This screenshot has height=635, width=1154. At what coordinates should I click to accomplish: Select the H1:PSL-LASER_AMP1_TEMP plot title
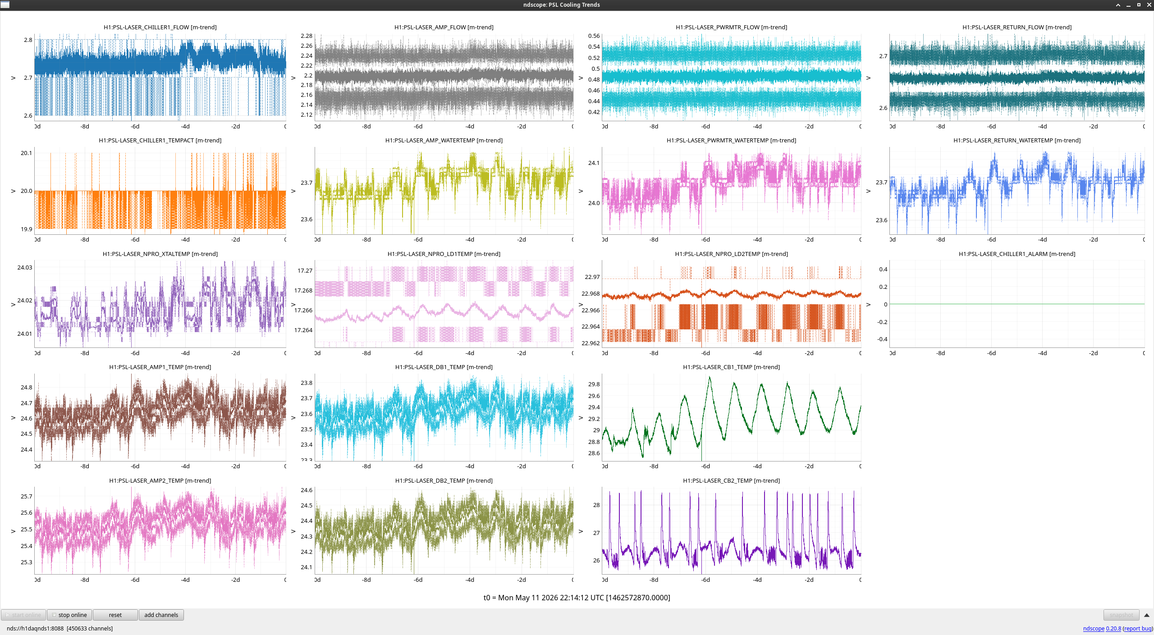tap(160, 367)
